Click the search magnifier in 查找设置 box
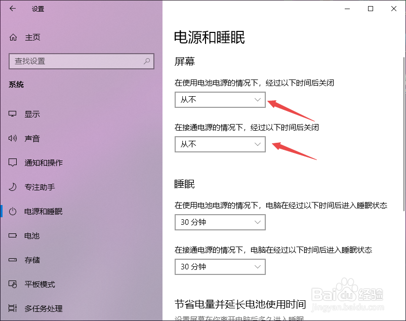The width and height of the screenshot is (406, 321). [x=146, y=61]
